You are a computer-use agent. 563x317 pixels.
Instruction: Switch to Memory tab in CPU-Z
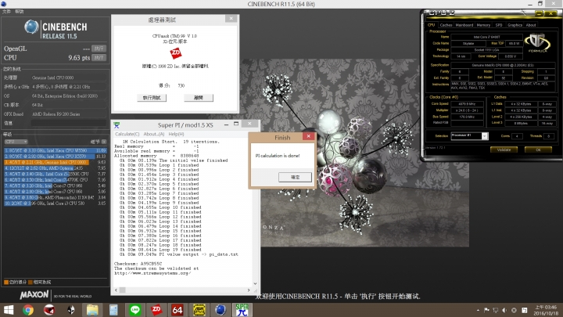[x=483, y=25]
